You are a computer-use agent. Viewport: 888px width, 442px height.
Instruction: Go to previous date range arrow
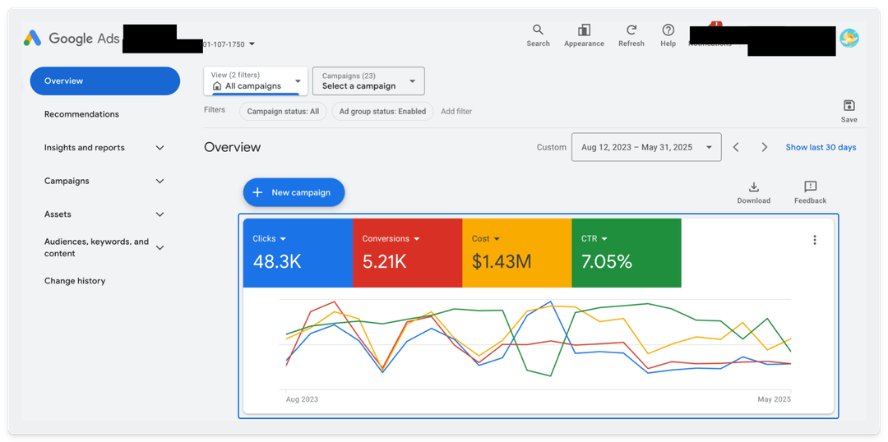click(736, 147)
